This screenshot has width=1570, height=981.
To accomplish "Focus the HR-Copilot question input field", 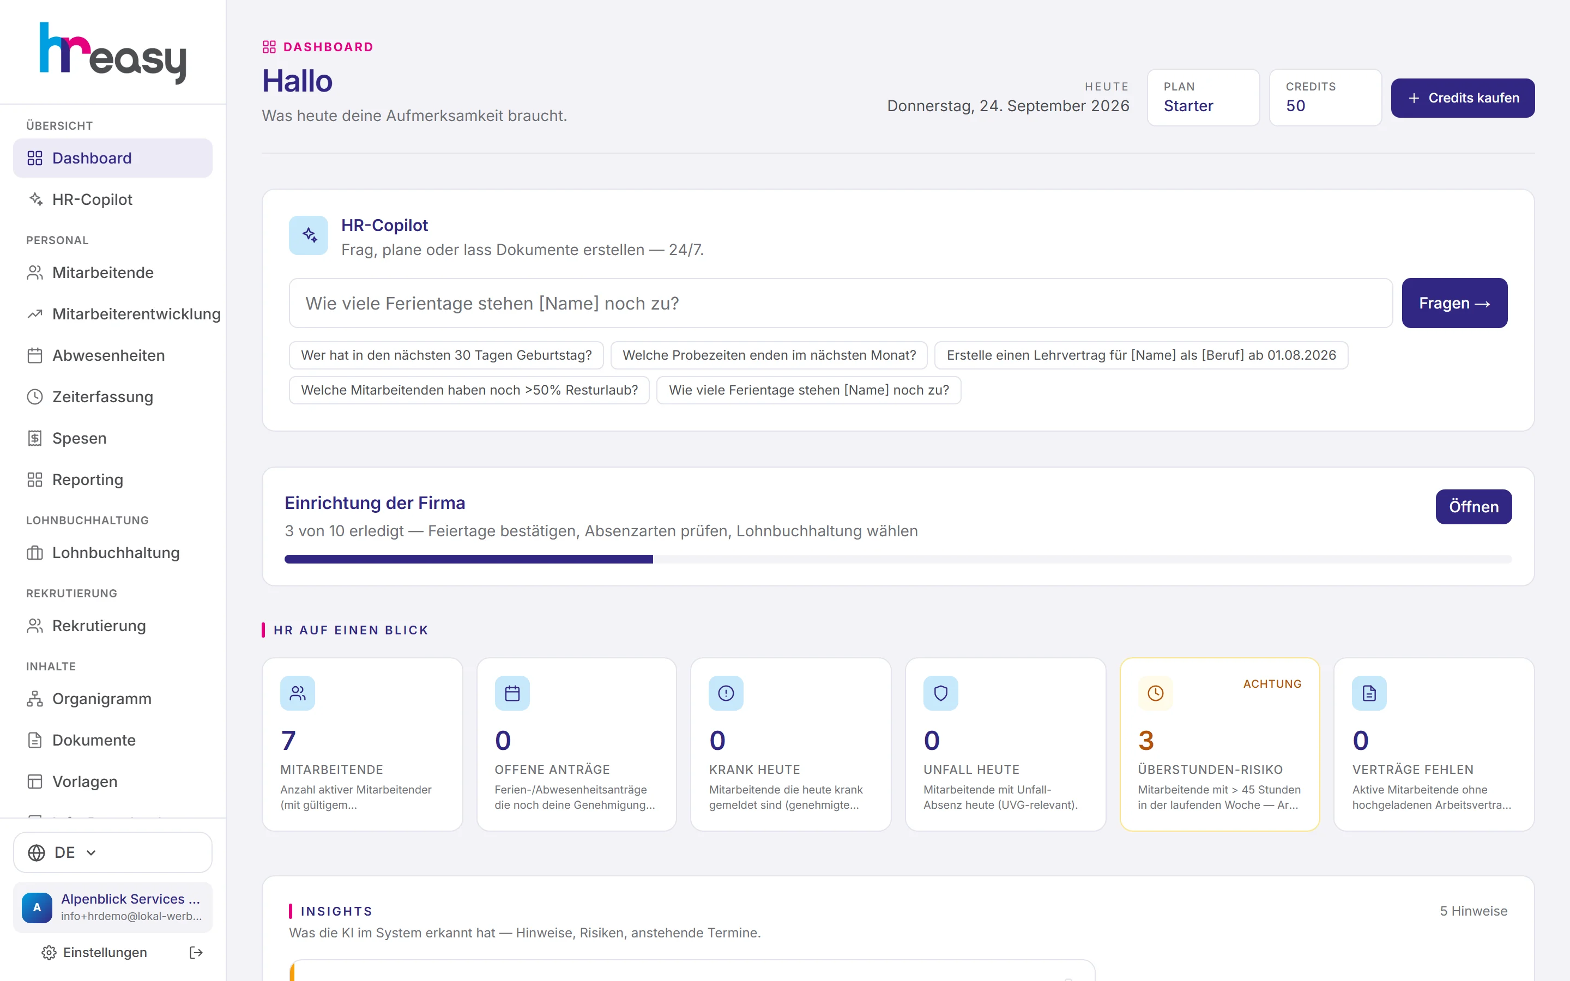I will pyautogui.click(x=841, y=303).
